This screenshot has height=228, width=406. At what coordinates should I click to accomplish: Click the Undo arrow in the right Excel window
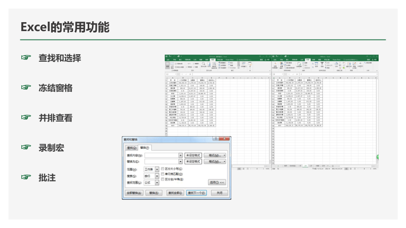pos(277,56)
